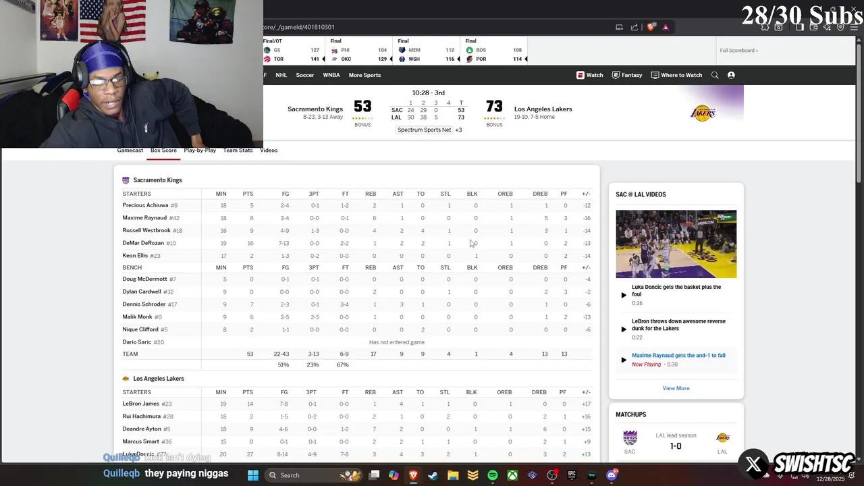Open Dennis Schroder player link
The height and width of the screenshot is (486, 864).
coord(144,304)
